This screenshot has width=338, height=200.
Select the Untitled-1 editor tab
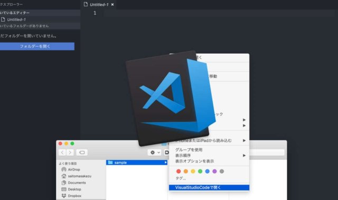coord(99,5)
